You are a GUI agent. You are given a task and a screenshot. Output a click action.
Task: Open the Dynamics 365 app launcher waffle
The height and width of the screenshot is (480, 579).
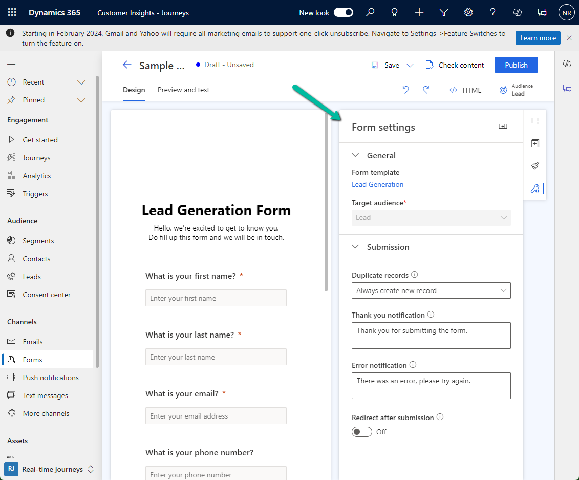[12, 12]
